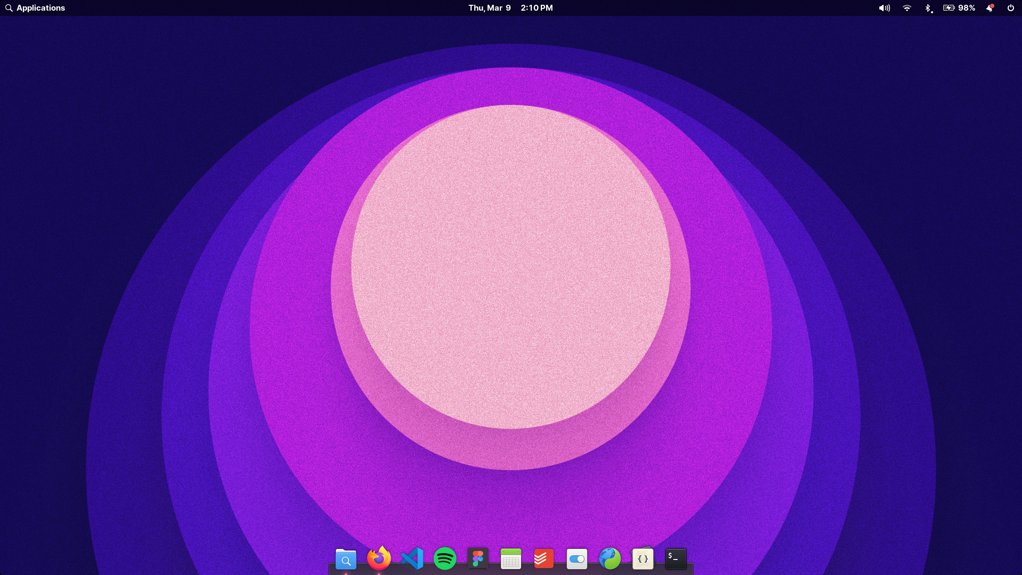The image size is (1022, 575).
Task: Launch the red Todoist app from the dock
Action: click(x=544, y=559)
